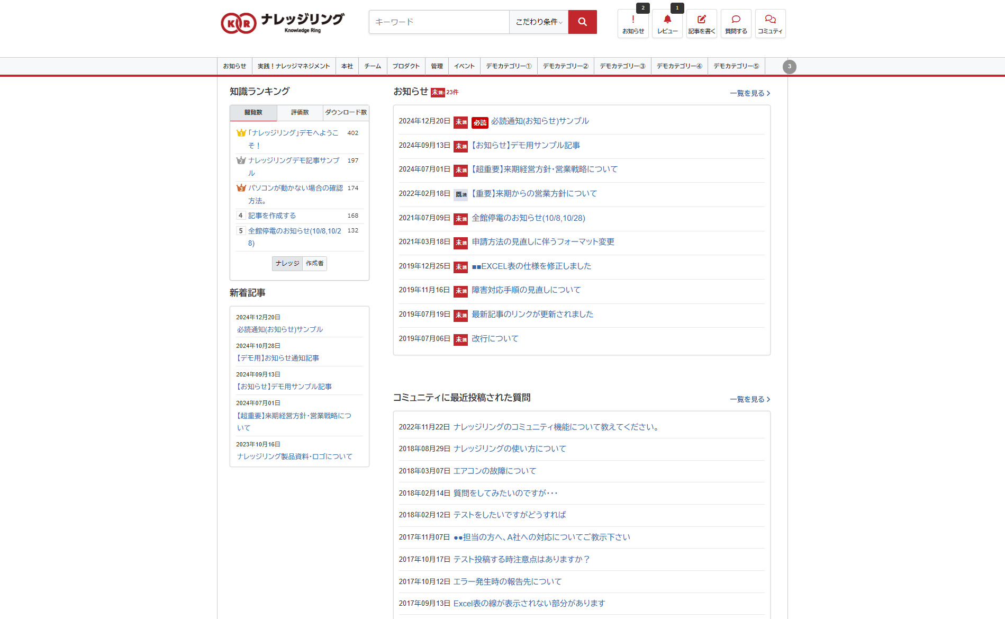Click the red search magnifier button

[582, 22]
